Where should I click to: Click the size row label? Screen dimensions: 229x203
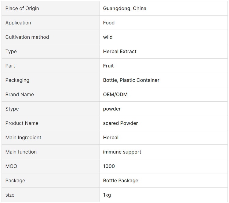click(x=10, y=195)
